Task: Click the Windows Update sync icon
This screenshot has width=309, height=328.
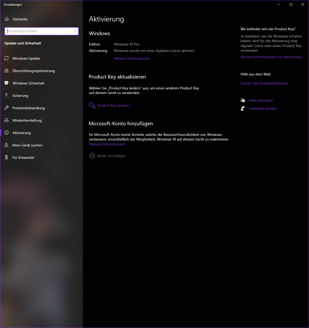Action: (x=6, y=58)
